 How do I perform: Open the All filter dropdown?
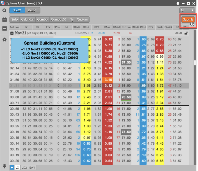[186, 10]
